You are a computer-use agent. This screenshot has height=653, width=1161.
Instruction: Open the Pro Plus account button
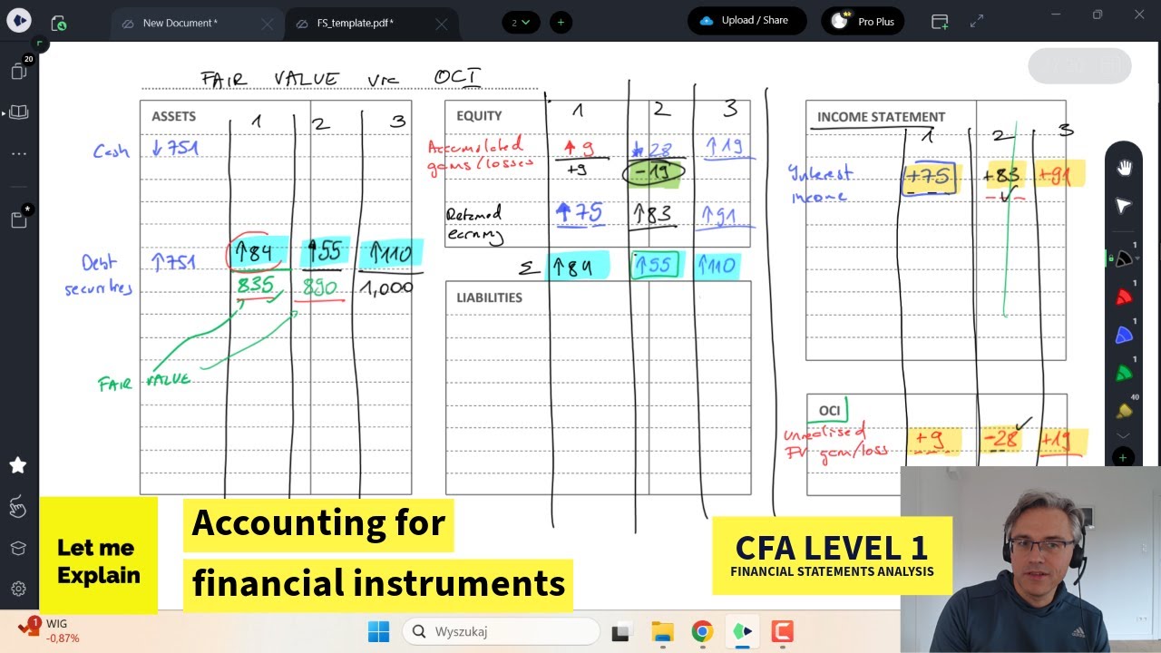coord(863,21)
